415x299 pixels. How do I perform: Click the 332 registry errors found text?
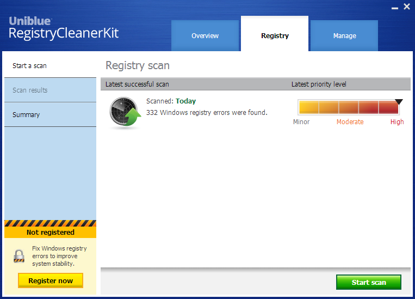[x=207, y=113]
